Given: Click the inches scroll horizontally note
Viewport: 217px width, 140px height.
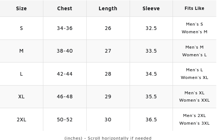Looking at the screenshot, I should tap(108, 138).
